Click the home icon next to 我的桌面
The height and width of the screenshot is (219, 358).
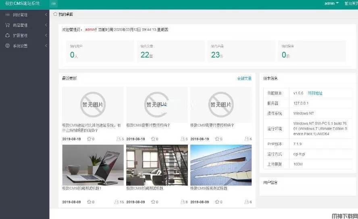tap(55, 14)
